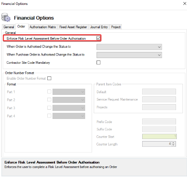Open the Project tab
The width and height of the screenshot is (187, 177).
click(x=116, y=27)
